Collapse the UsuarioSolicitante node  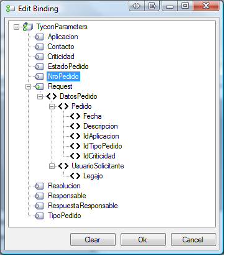point(52,166)
